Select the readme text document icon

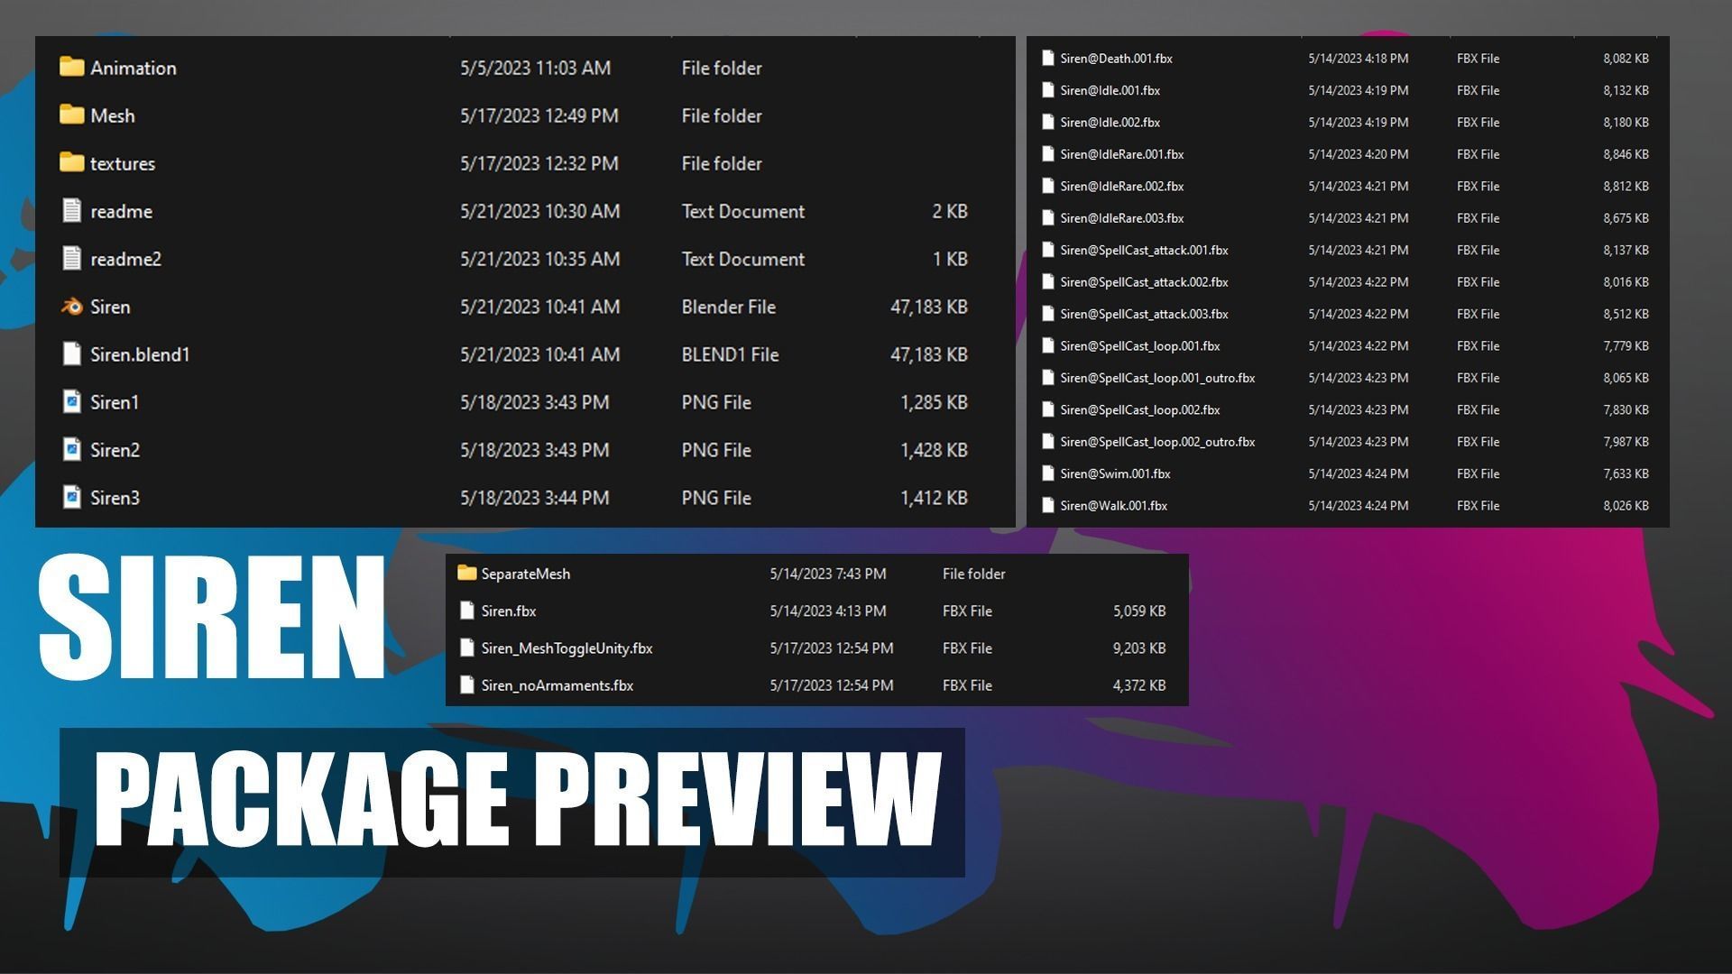pyautogui.click(x=71, y=211)
